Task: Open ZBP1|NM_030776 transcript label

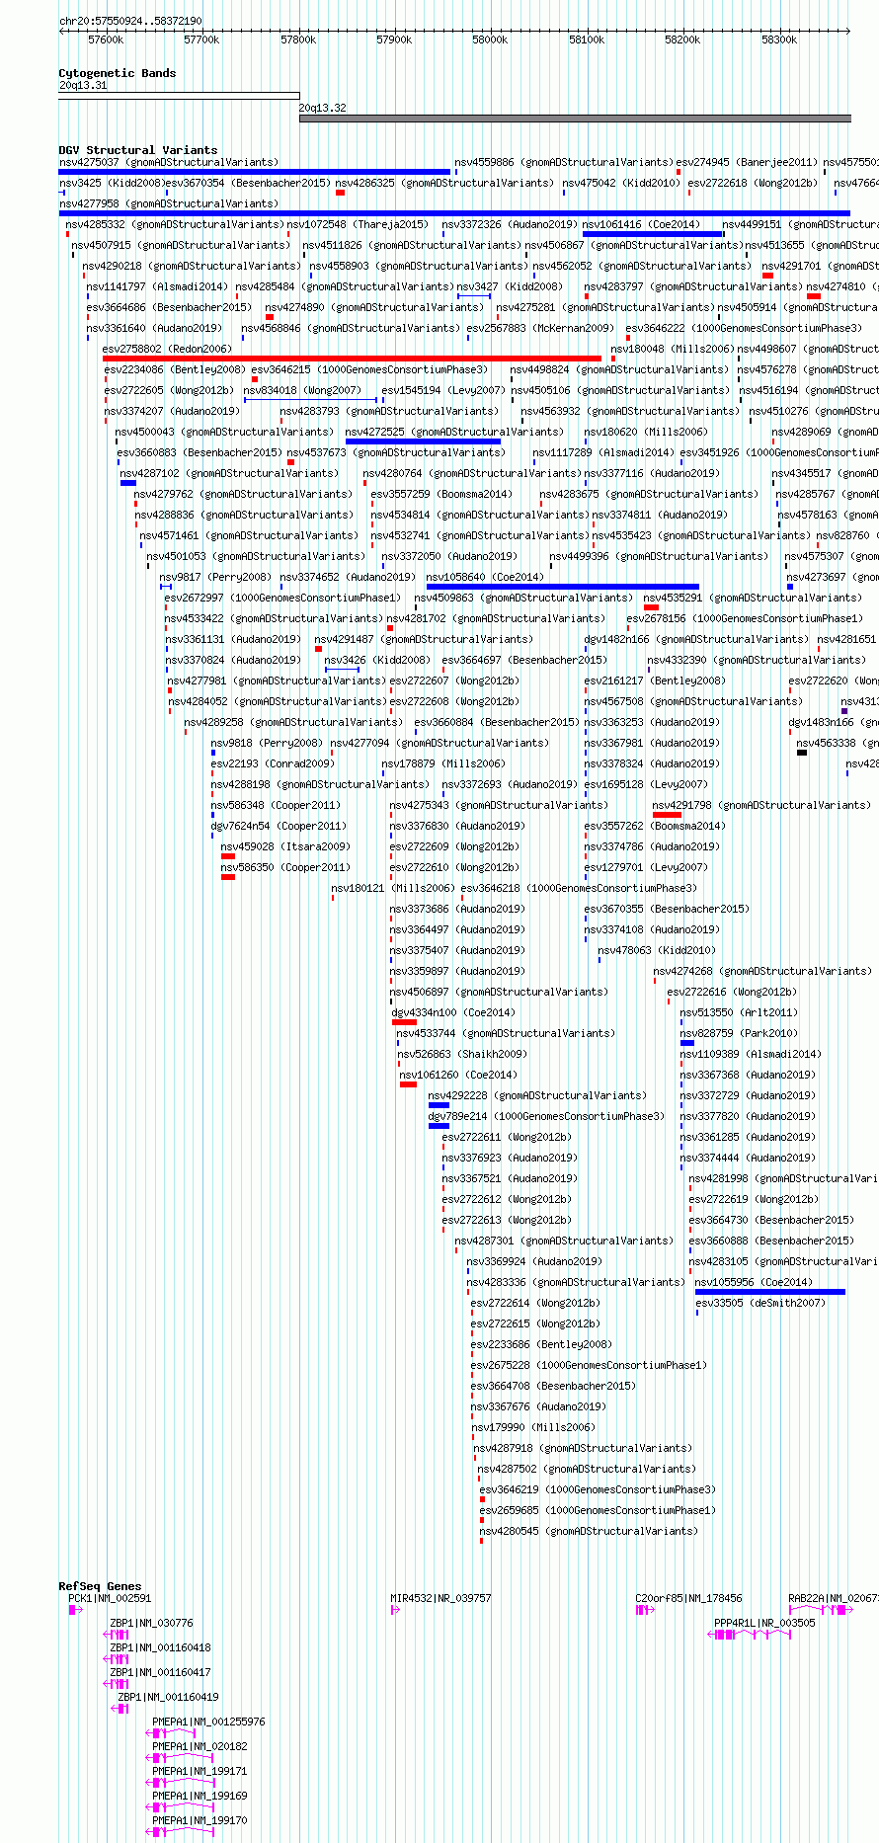Action: coord(151,1623)
